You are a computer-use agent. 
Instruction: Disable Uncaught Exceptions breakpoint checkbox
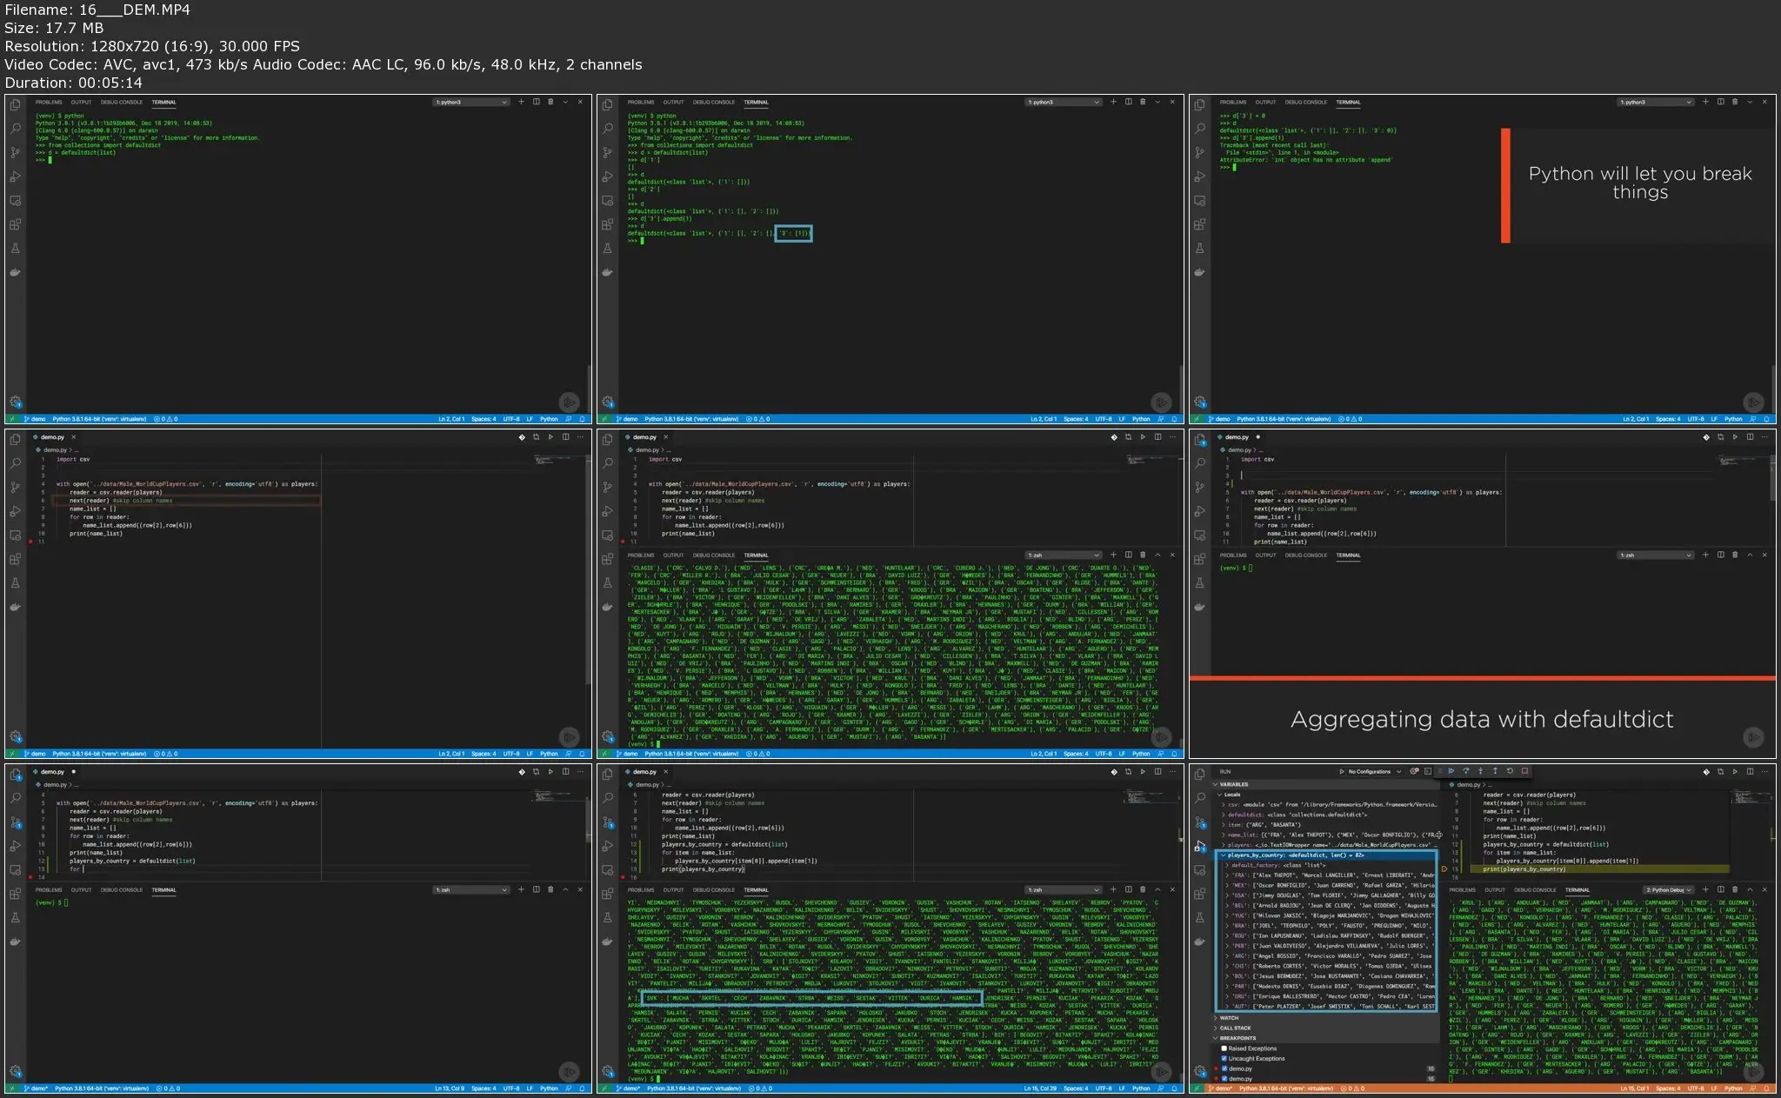pos(1224,1058)
